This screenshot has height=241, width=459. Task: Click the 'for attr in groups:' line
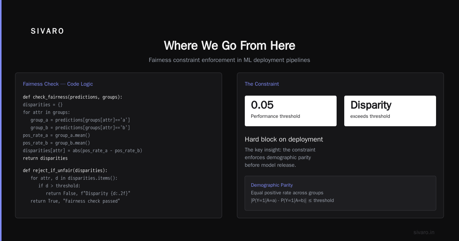click(x=47, y=112)
